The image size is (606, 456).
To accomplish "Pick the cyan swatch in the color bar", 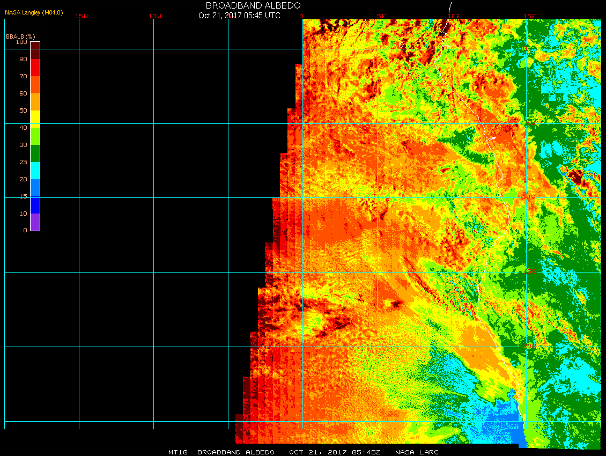I will pyautogui.click(x=35, y=171).
